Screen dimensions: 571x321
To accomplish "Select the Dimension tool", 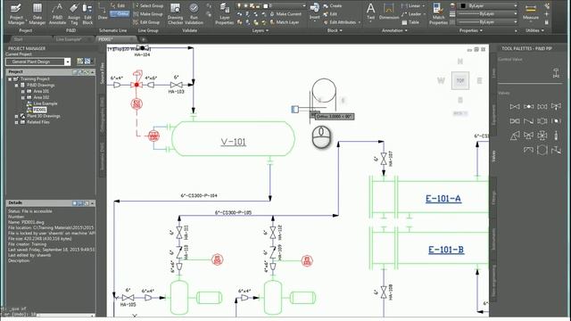I will click(389, 11).
